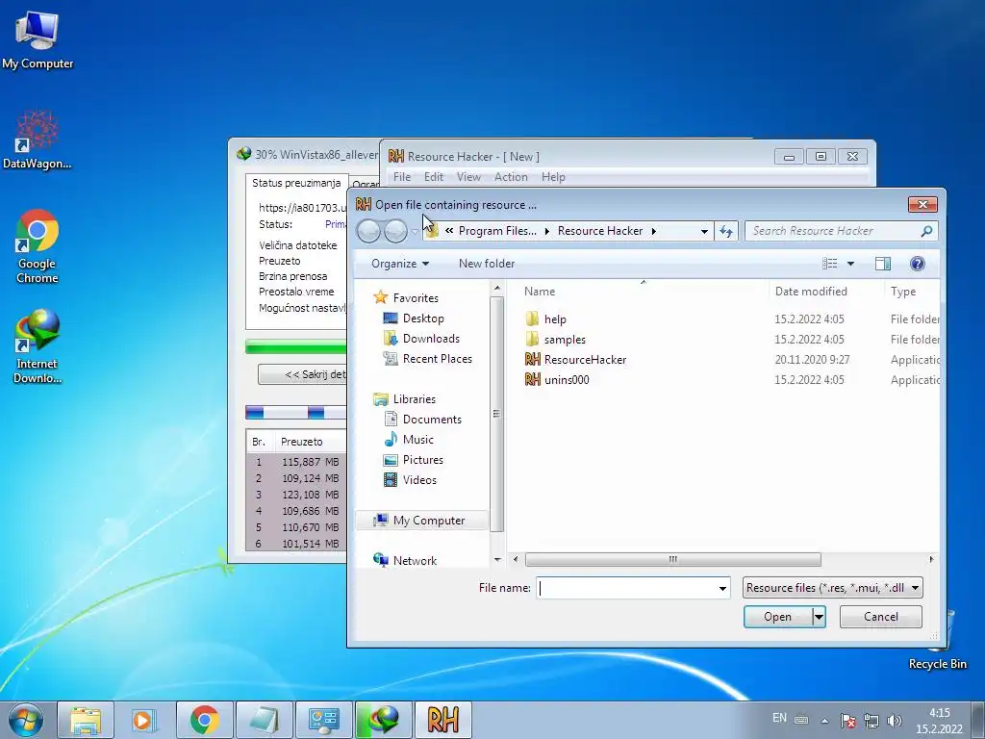Viewport: 985px width, 739px height.
Task: Click the Open button
Action: pos(777,617)
